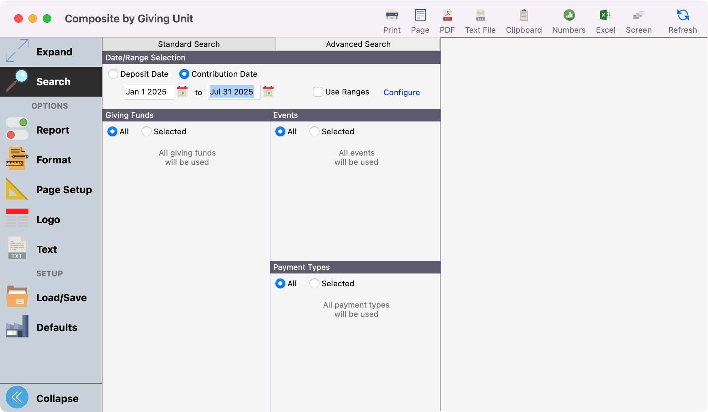Choose Selected under Giving Funds
Viewport: 708px width, 412px height.
pos(146,131)
